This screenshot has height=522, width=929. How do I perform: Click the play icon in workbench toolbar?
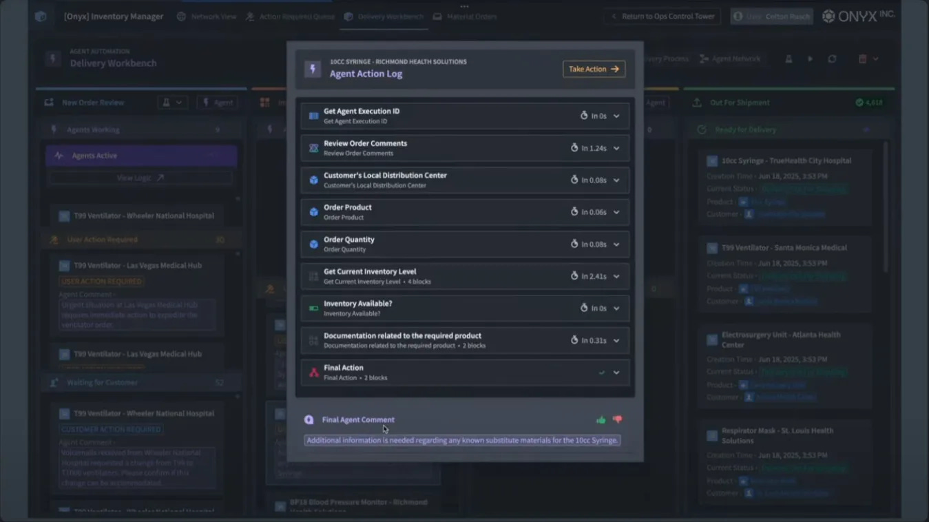point(810,59)
